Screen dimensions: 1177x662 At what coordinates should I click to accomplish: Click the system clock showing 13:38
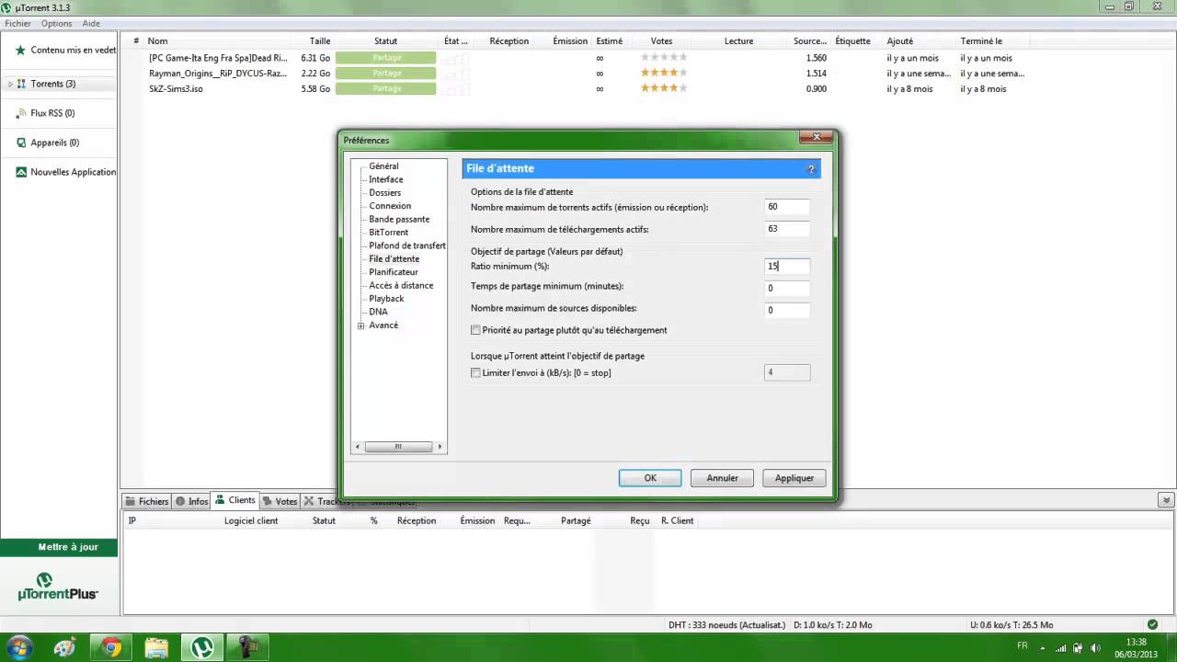click(x=1137, y=642)
